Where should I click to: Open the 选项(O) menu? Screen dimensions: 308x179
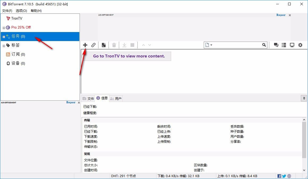21,11
